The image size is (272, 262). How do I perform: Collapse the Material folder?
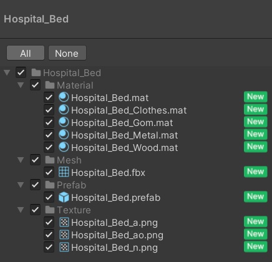click(21, 85)
